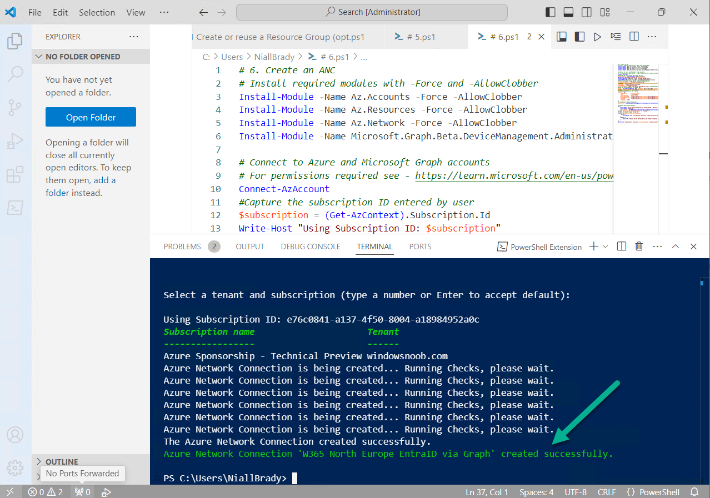Maximize the panel size with chevron up
Image resolution: width=710 pixels, height=498 pixels.
click(676, 247)
